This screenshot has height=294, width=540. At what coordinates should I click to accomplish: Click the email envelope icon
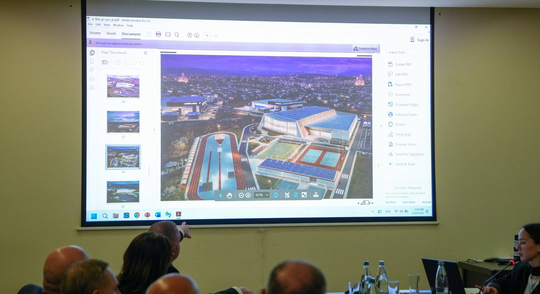(168, 35)
